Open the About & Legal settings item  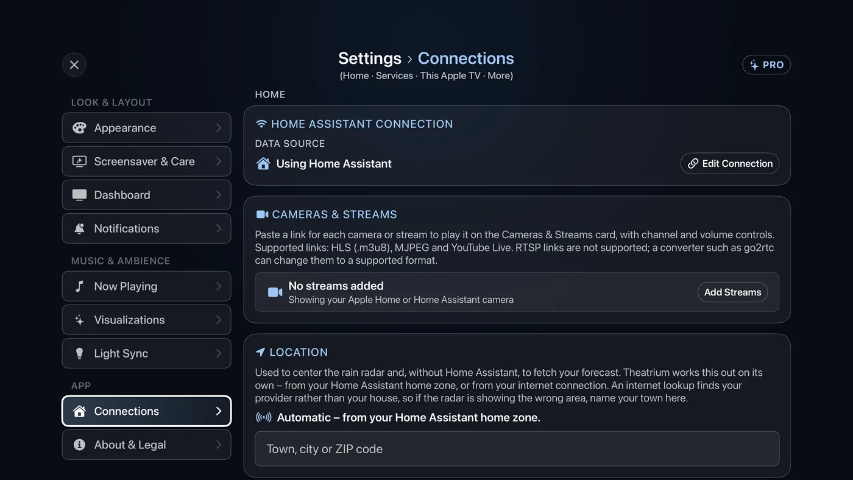pos(146,445)
